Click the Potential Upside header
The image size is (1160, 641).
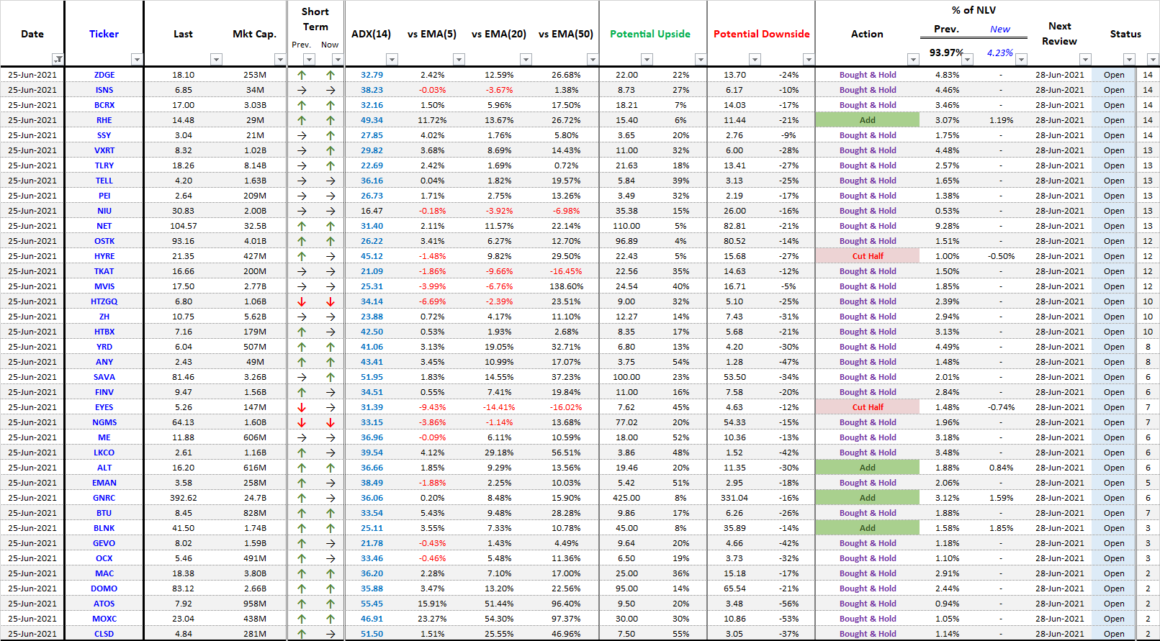point(650,34)
